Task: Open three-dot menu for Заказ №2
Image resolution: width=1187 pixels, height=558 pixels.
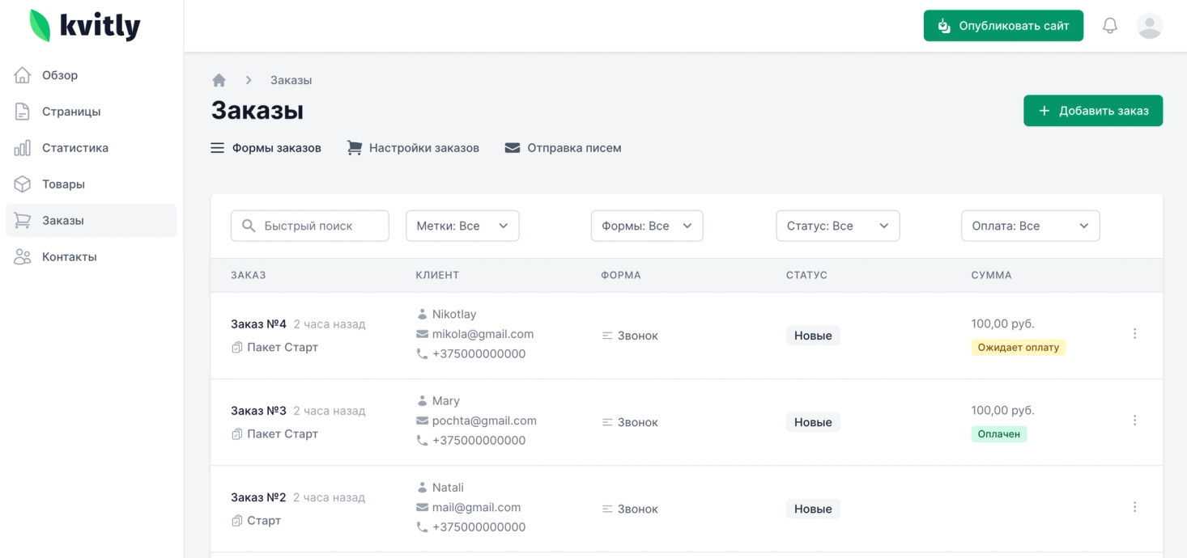Action: tap(1134, 507)
